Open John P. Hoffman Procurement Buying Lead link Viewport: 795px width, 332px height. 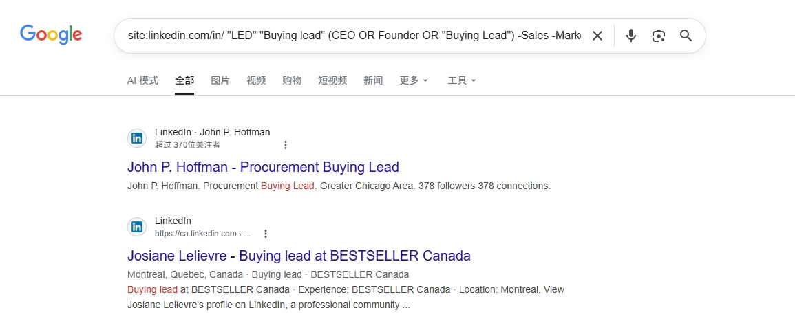[263, 167]
